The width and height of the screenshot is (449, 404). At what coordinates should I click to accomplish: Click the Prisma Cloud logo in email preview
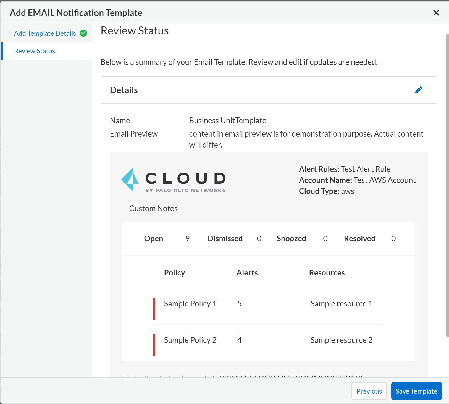coord(174,180)
